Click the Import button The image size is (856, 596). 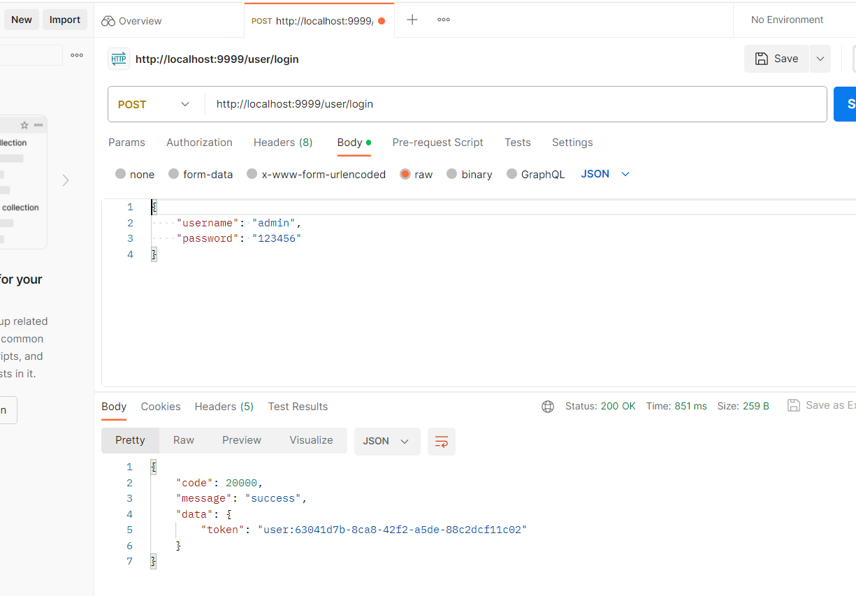pyautogui.click(x=65, y=20)
